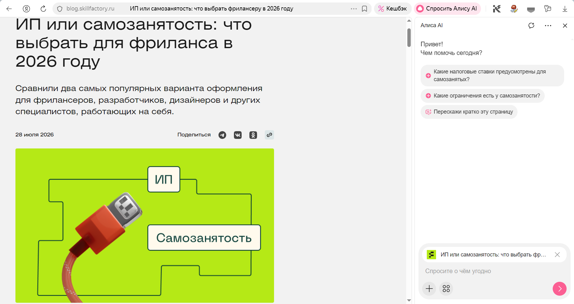Click the Алиса AI panel title
Image resolution: width=574 pixels, height=304 pixels.
tap(431, 25)
